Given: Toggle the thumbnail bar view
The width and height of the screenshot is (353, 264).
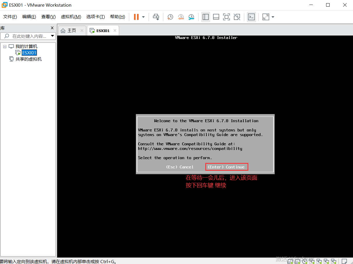Looking at the screenshot, I should [216, 17].
